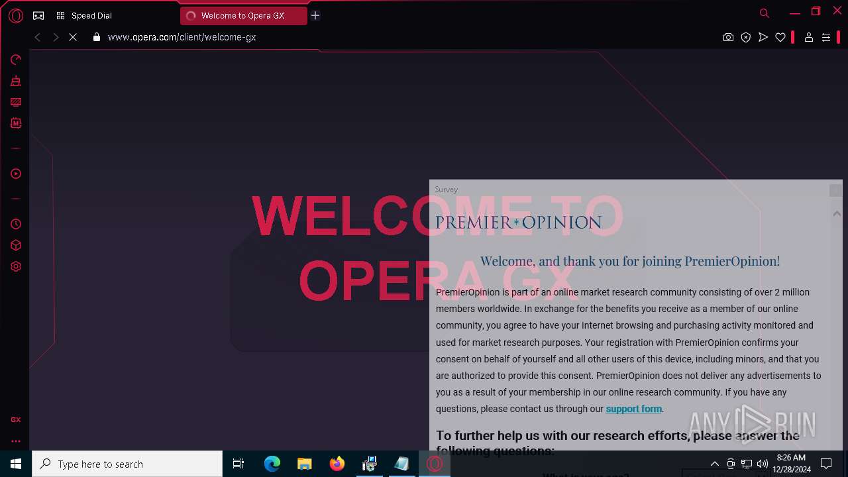Open GX Control speedometer in sidebar

pyautogui.click(x=16, y=60)
